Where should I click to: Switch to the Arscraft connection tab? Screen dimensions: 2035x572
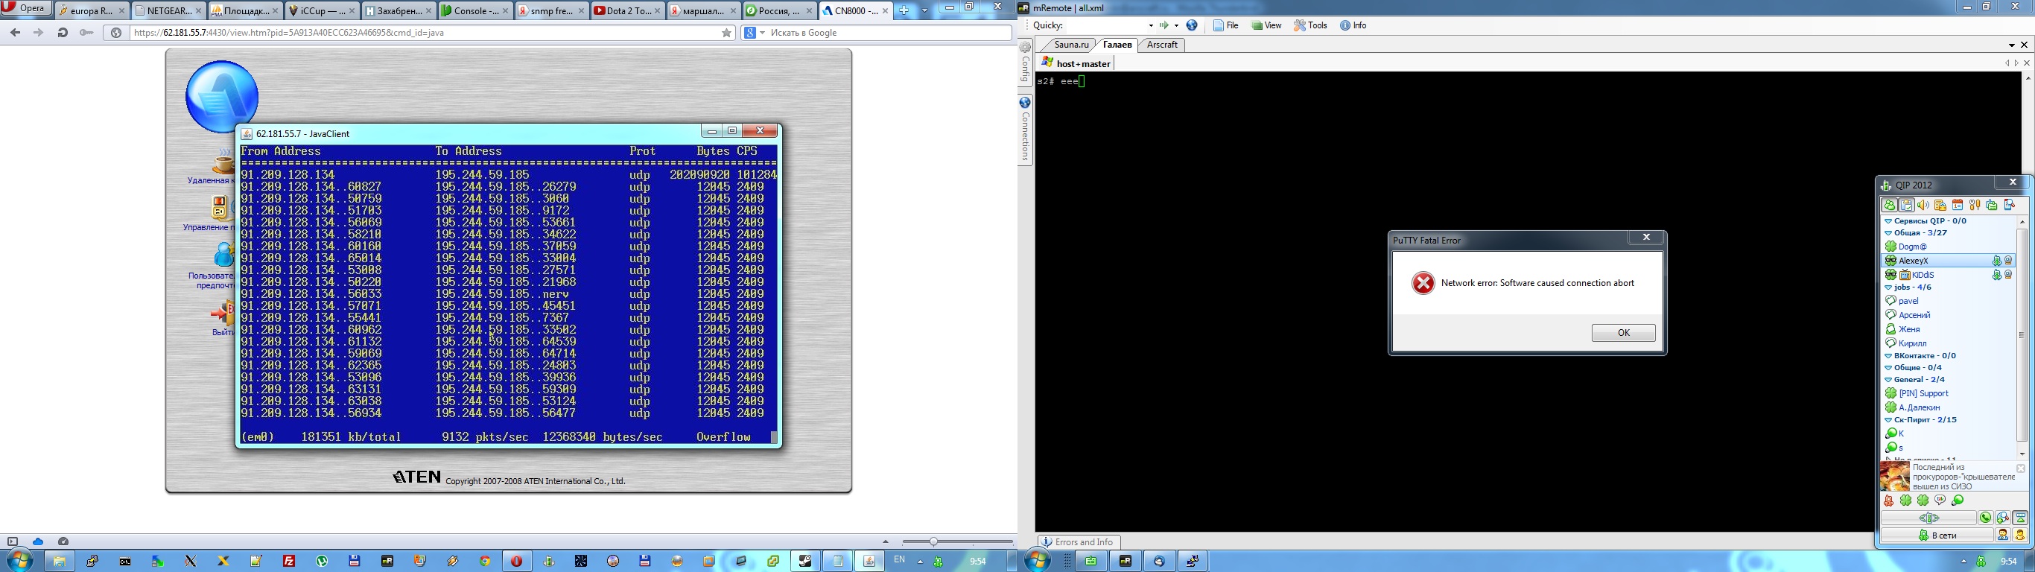coord(1162,45)
